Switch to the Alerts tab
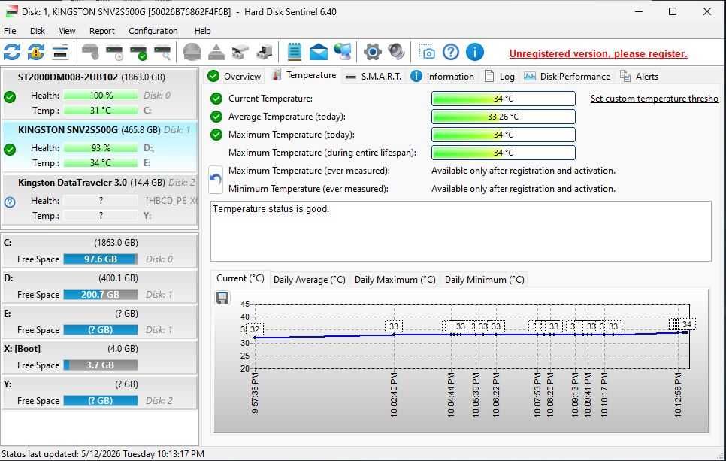 tap(640, 77)
